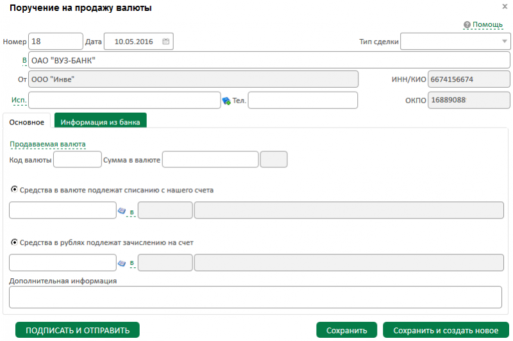Click the Код валюты input field

78,160
